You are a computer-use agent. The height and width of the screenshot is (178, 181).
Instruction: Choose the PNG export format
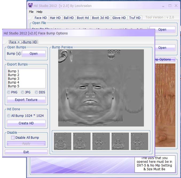pos(9,92)
